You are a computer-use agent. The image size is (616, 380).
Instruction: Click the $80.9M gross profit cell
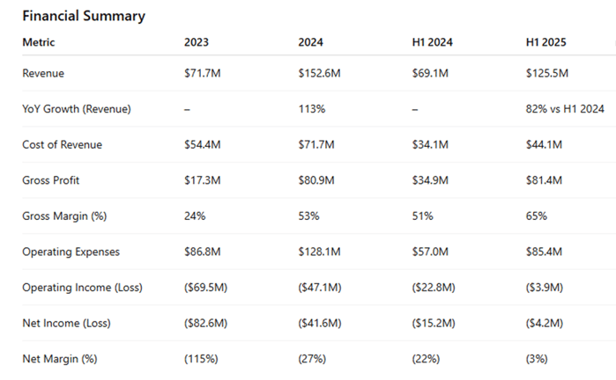click(x=316, y=179)
